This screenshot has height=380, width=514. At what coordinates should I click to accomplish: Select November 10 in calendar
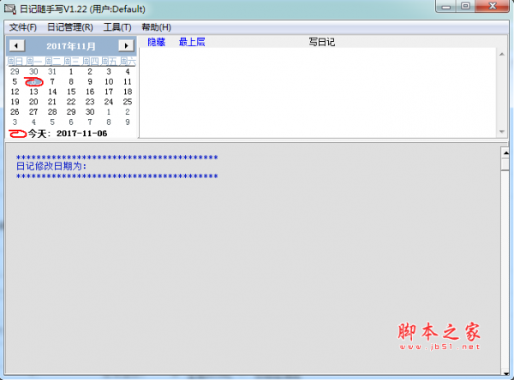tap(109, 81)
